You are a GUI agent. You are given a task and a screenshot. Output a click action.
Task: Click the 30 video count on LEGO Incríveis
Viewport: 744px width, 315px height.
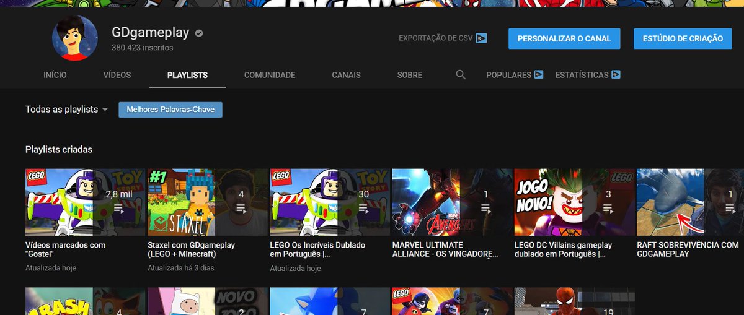364,194
